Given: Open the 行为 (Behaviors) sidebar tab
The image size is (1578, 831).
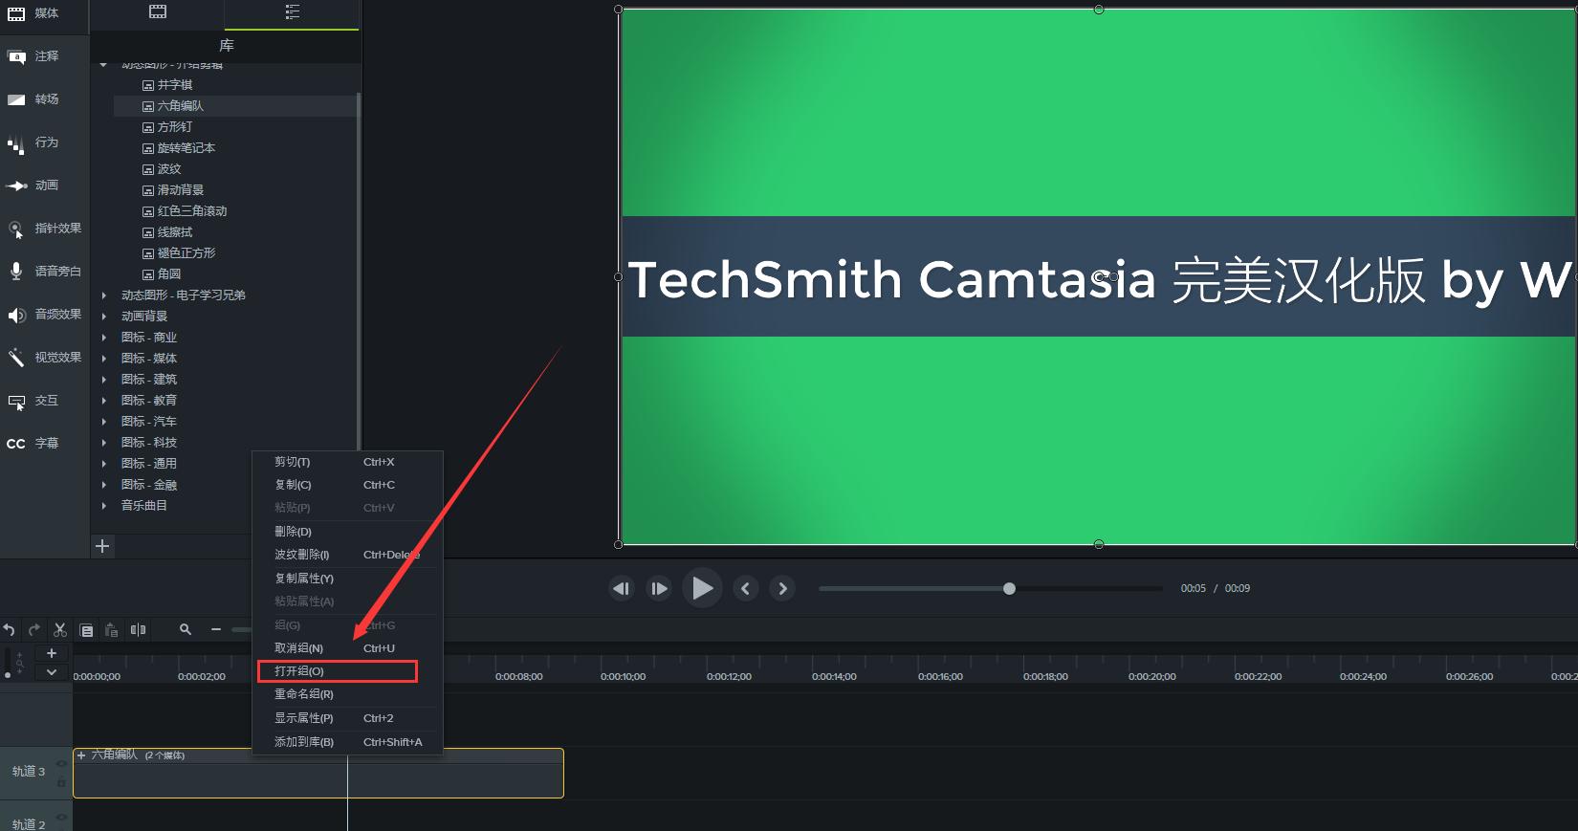Looking at the screenshot, I should [33, 142].
